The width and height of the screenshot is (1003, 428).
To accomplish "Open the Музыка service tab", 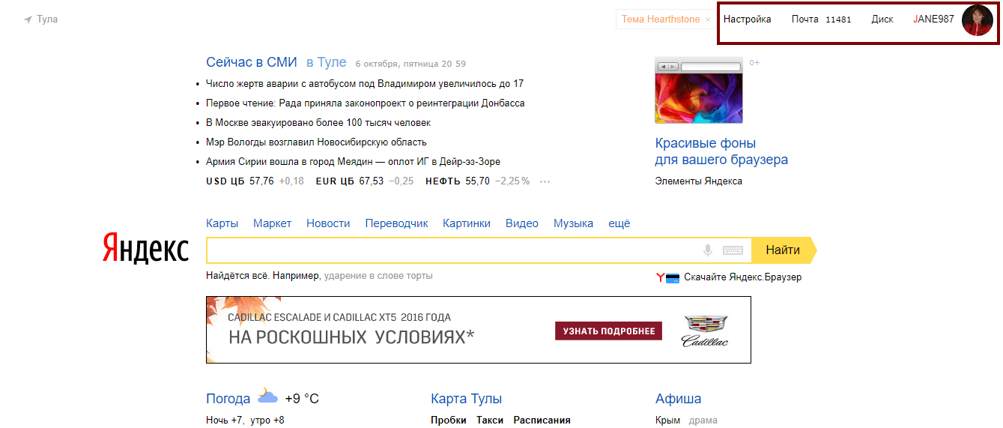I will (574, 223).
